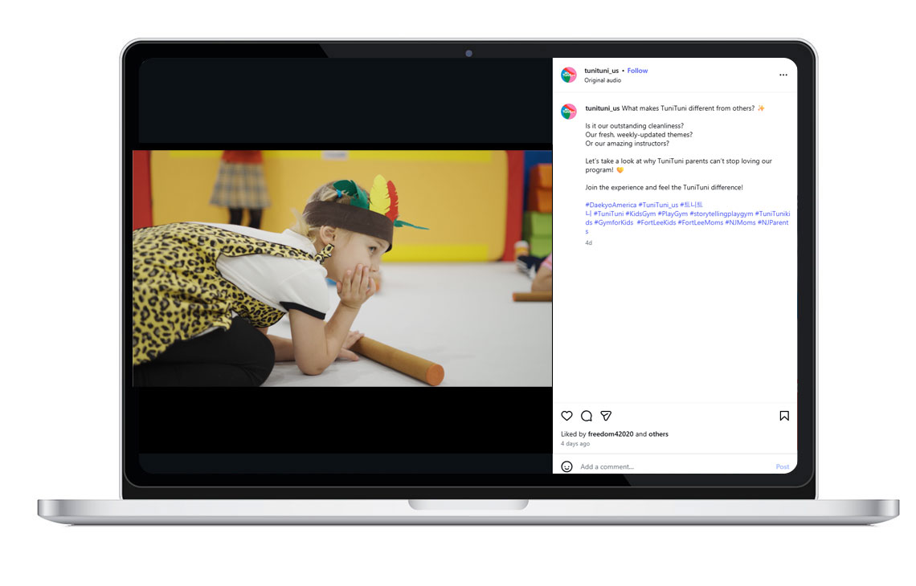916x586 pixels.
Task: Click the profile avatar beside the caption
Action: click(x=568, y=112)
